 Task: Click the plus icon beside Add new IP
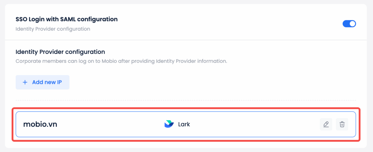tap(25, 82)
